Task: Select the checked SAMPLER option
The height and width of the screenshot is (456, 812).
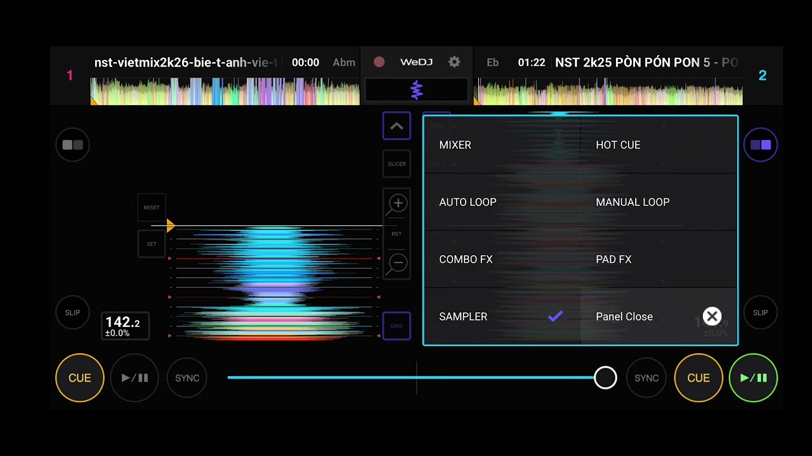Action: [x=502, y=316]
